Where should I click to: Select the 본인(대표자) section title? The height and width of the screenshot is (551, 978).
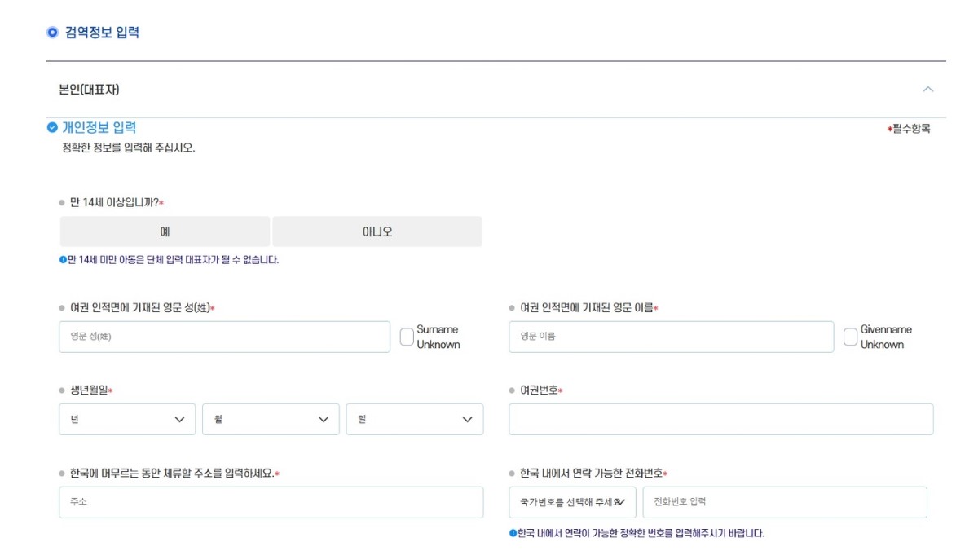pyautogui.click(x=89, y=90)
